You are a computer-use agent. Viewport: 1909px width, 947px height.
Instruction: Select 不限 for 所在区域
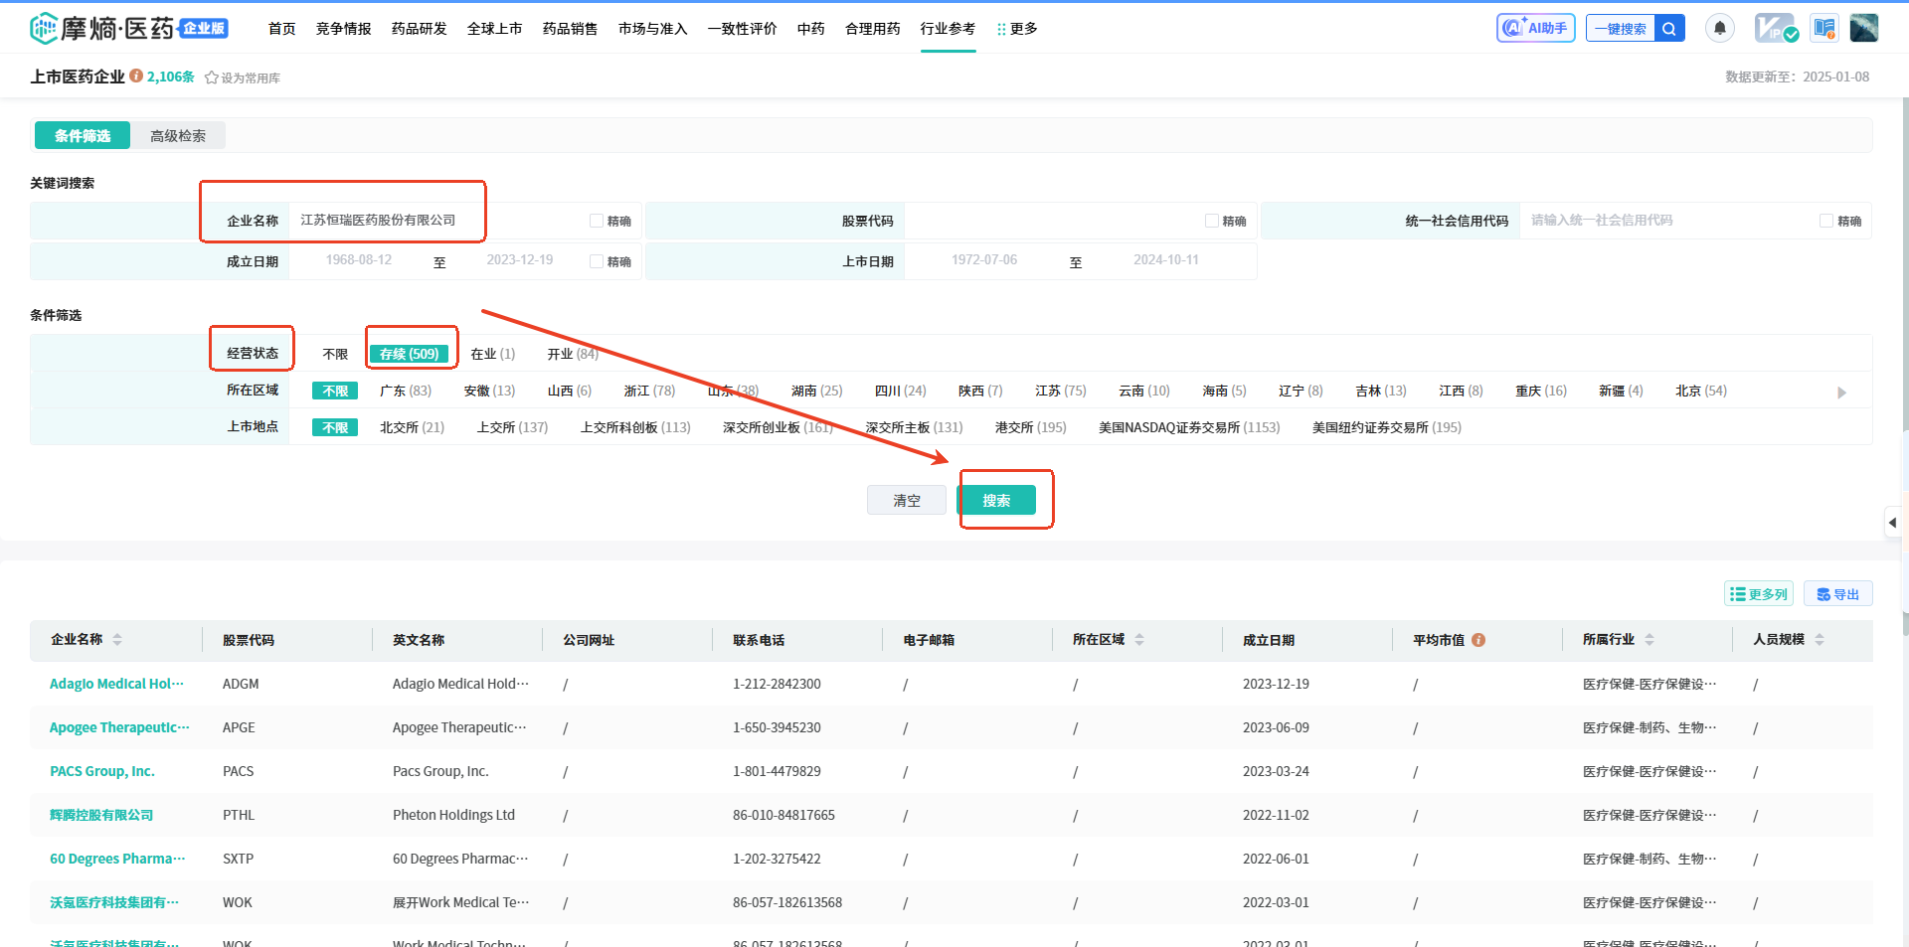[335, 391]
